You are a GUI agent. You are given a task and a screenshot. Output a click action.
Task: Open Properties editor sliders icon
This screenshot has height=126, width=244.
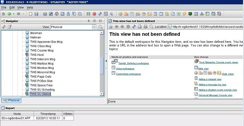[45, 14]
